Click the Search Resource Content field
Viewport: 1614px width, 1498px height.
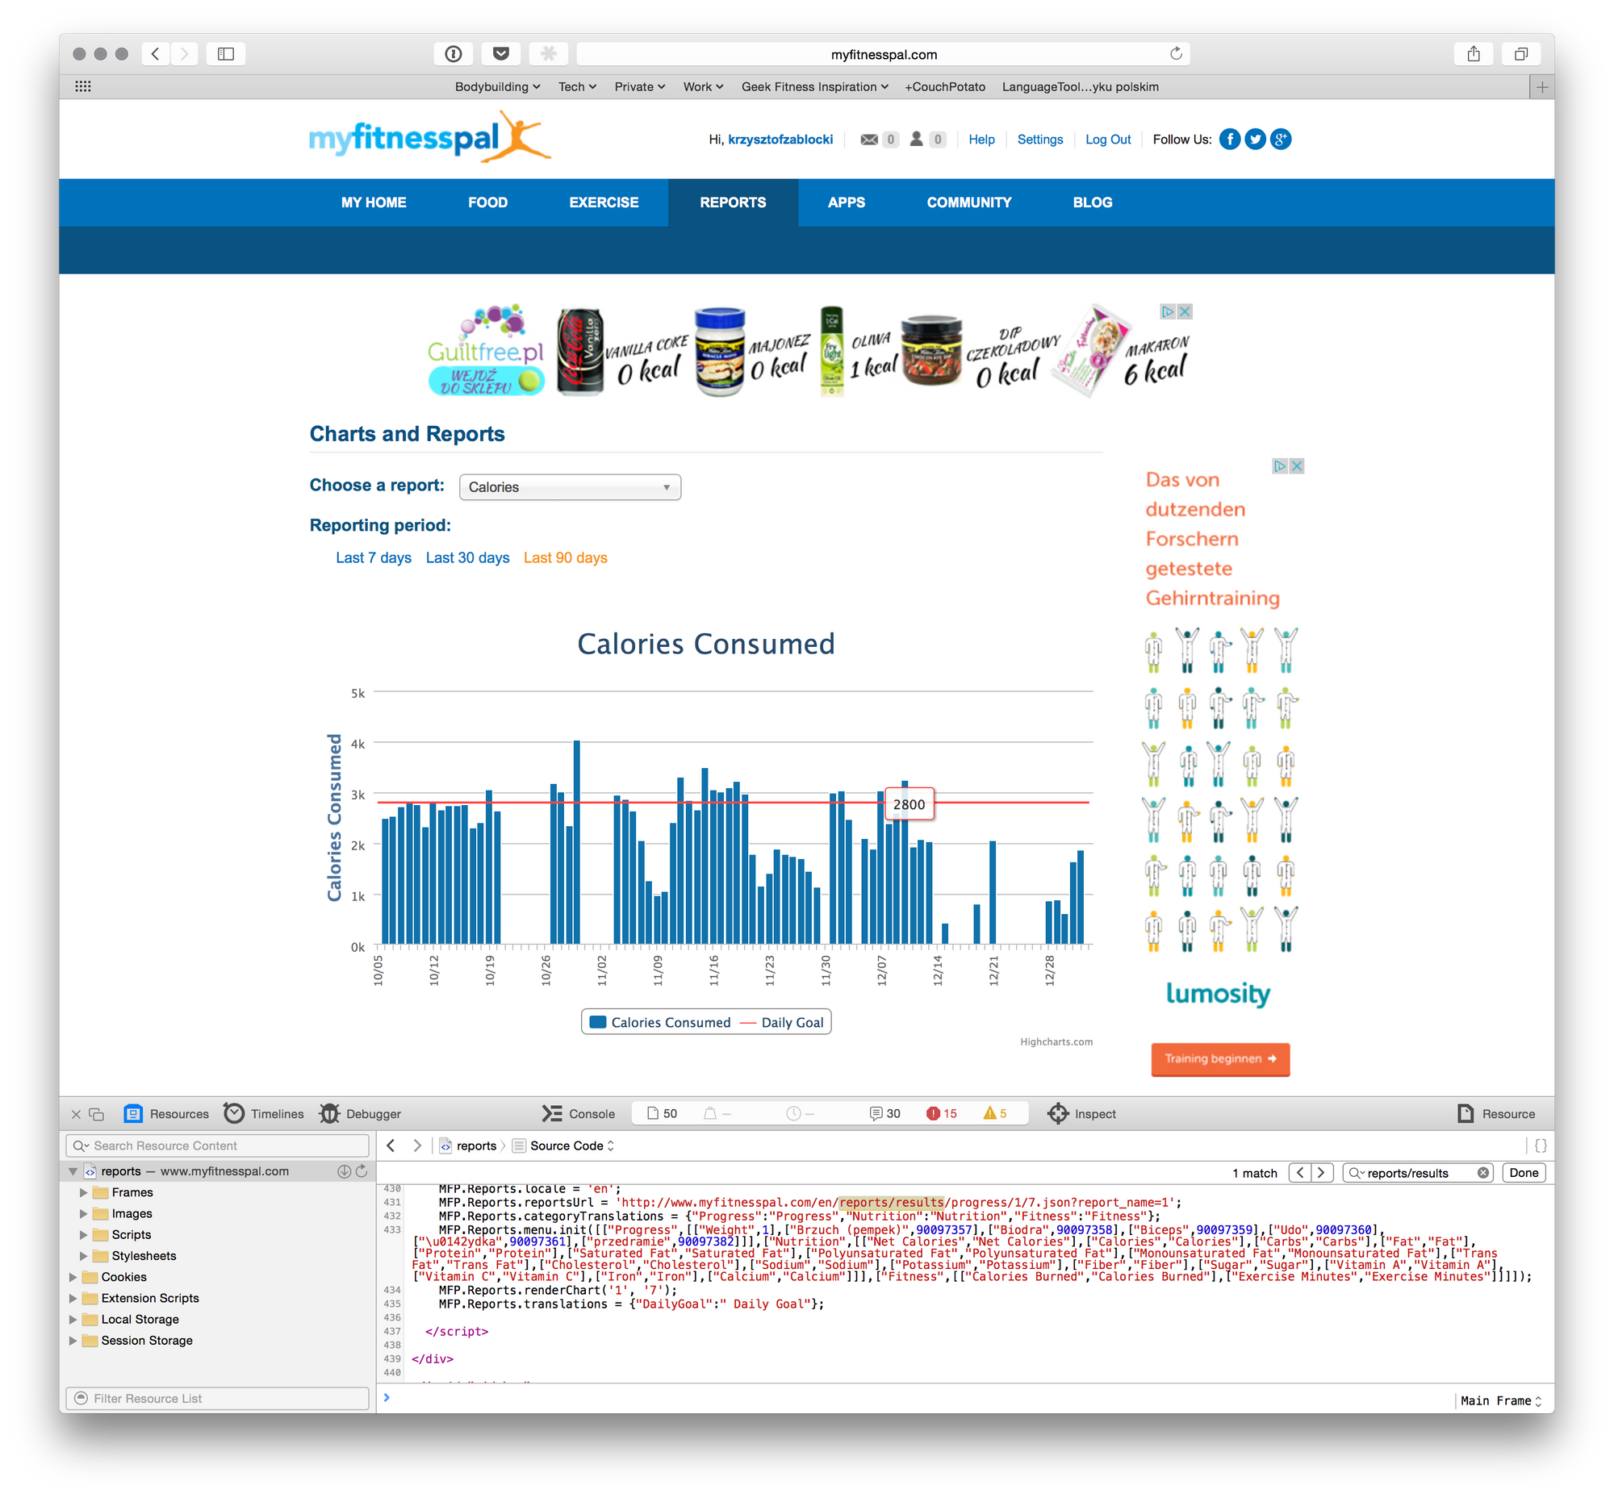point(217,1145)
